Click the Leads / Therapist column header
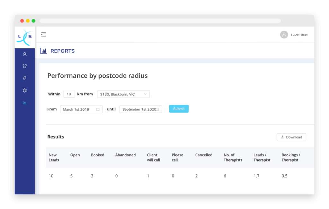The width and height of the screenshot is (329, 209). [x=262, y=157]
